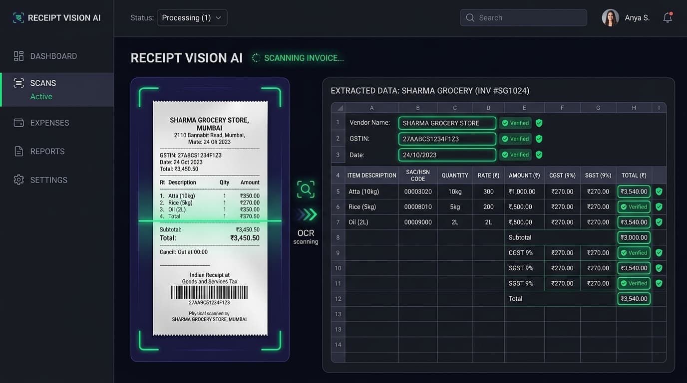687x383 pixels.
Task: Click the Verified badge in row 9
Action: [634, 253]
